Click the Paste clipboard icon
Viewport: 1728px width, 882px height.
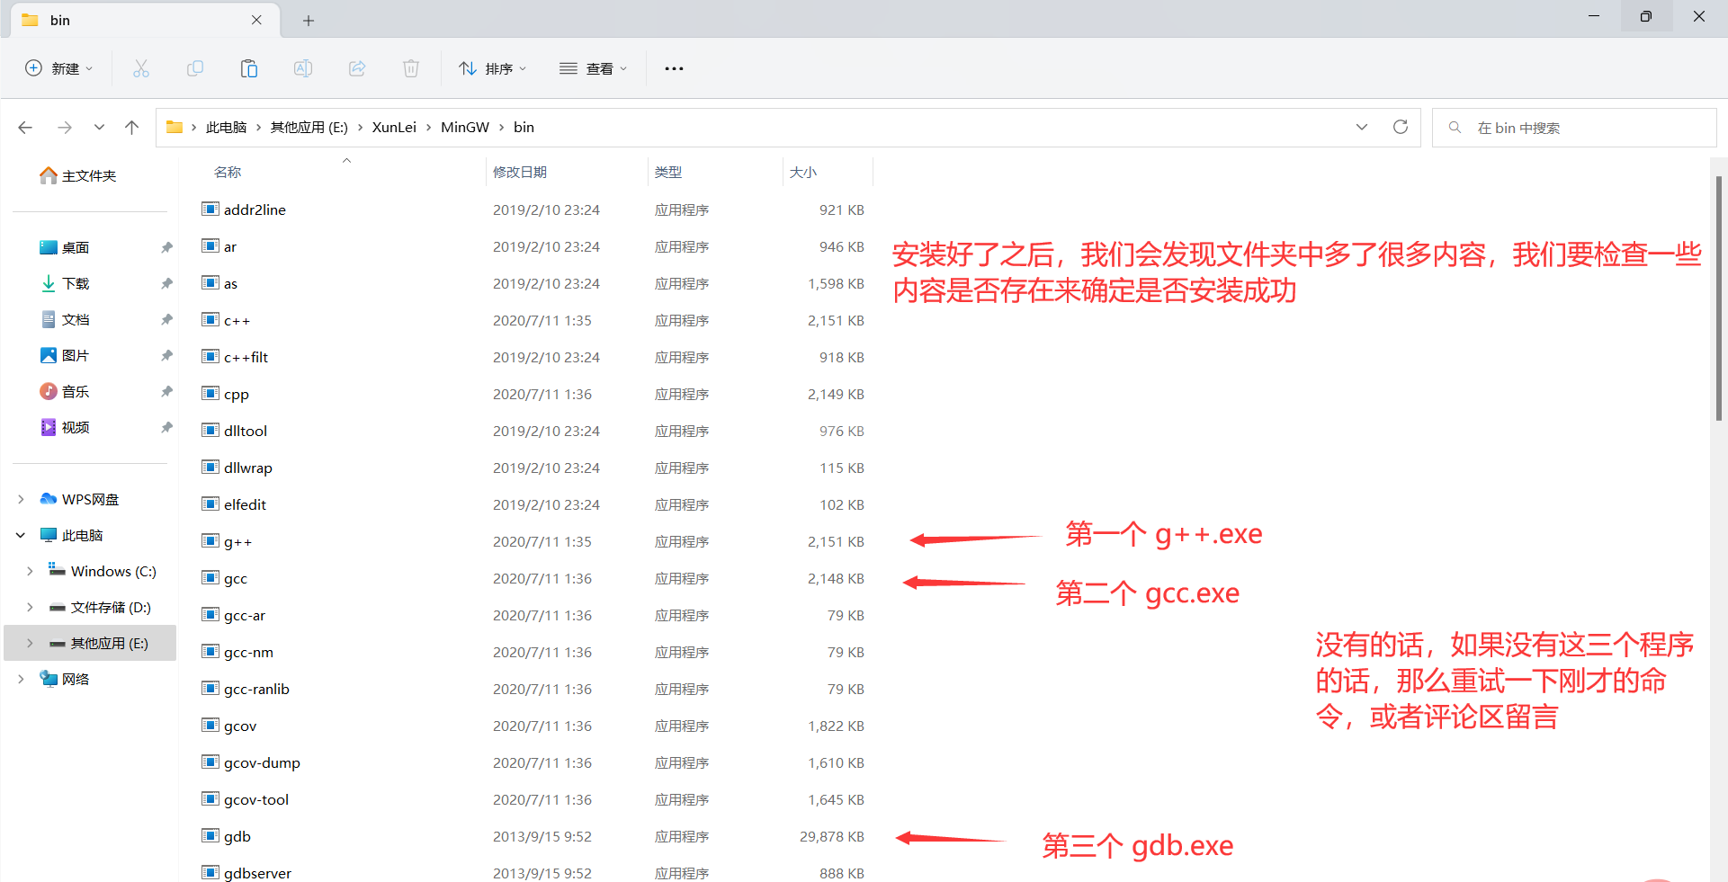[x=249, y=68]
